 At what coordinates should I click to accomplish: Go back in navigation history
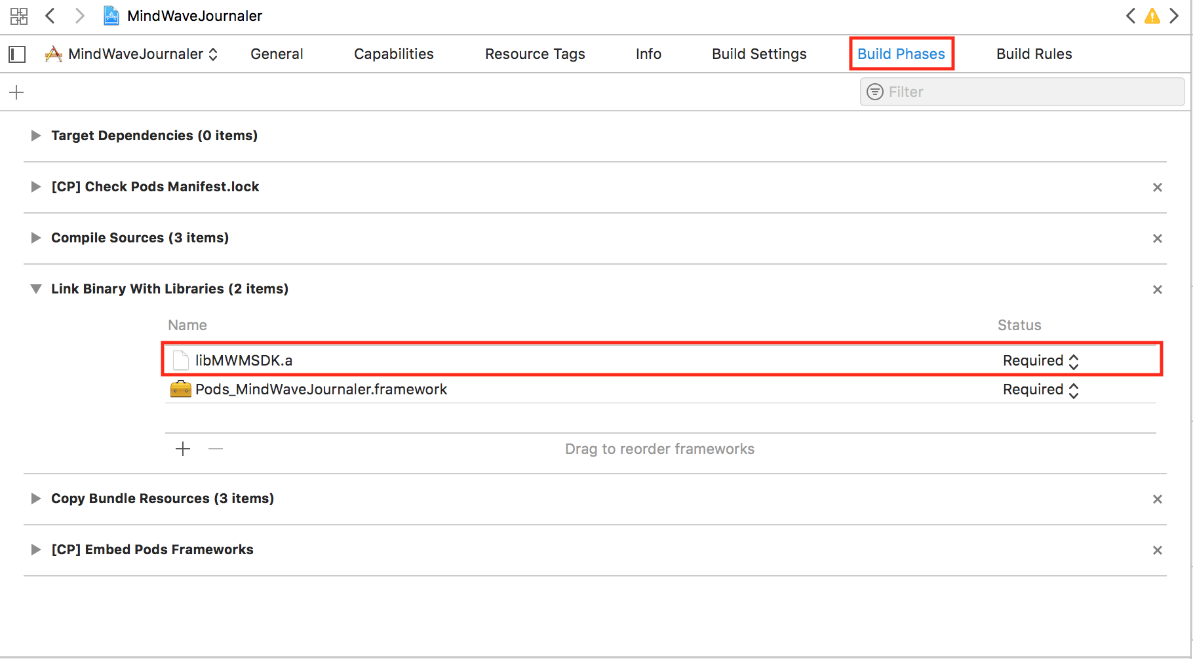[x=50, y=16]
